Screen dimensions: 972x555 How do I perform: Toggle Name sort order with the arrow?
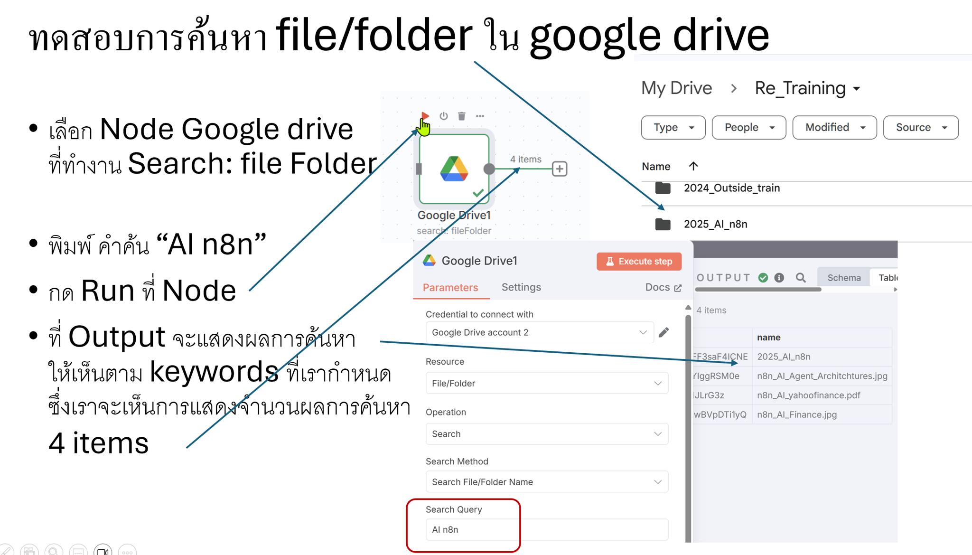pos(693,166)
